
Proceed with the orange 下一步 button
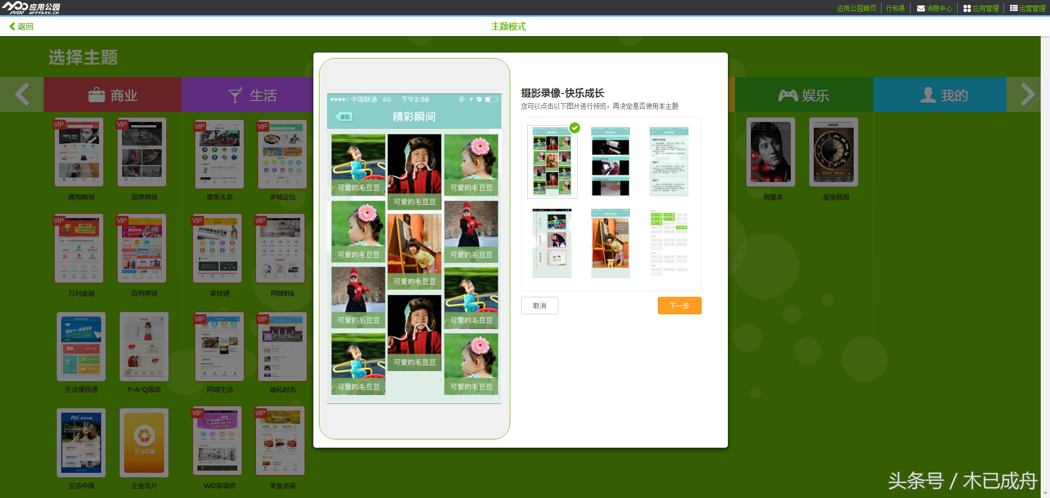679,306
